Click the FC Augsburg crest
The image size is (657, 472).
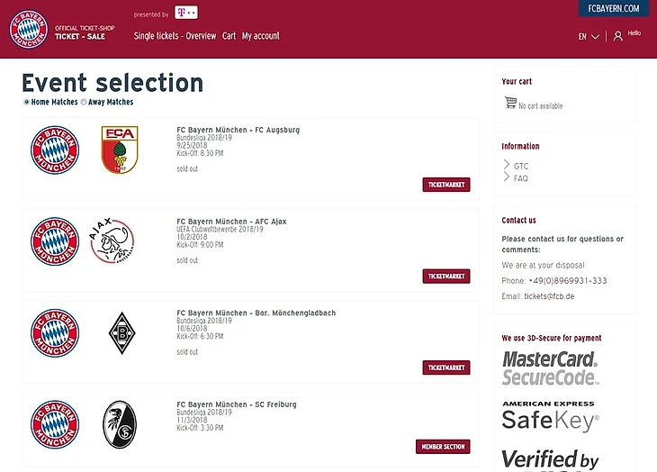(x=120, y=150)
